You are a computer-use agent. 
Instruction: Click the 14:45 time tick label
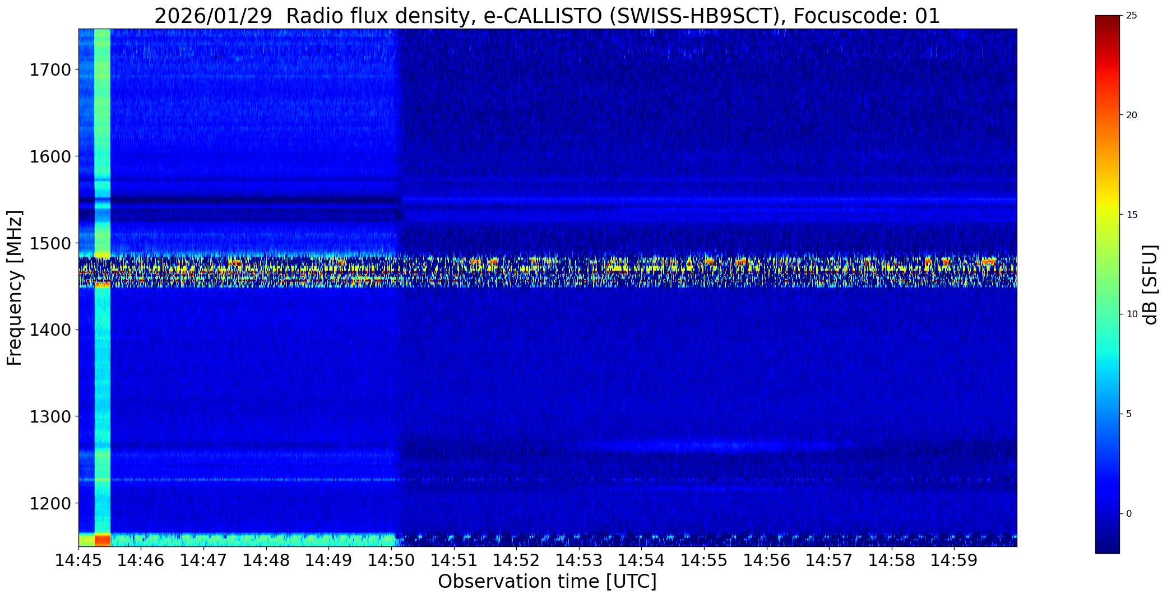(x=78, y=560)
